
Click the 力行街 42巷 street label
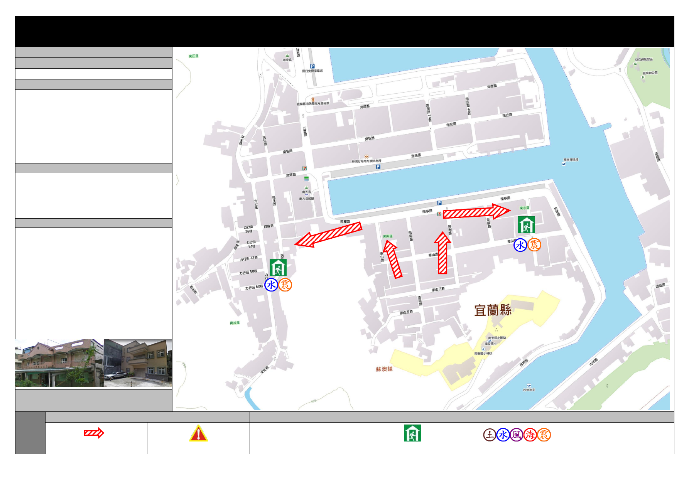point(249,259)
